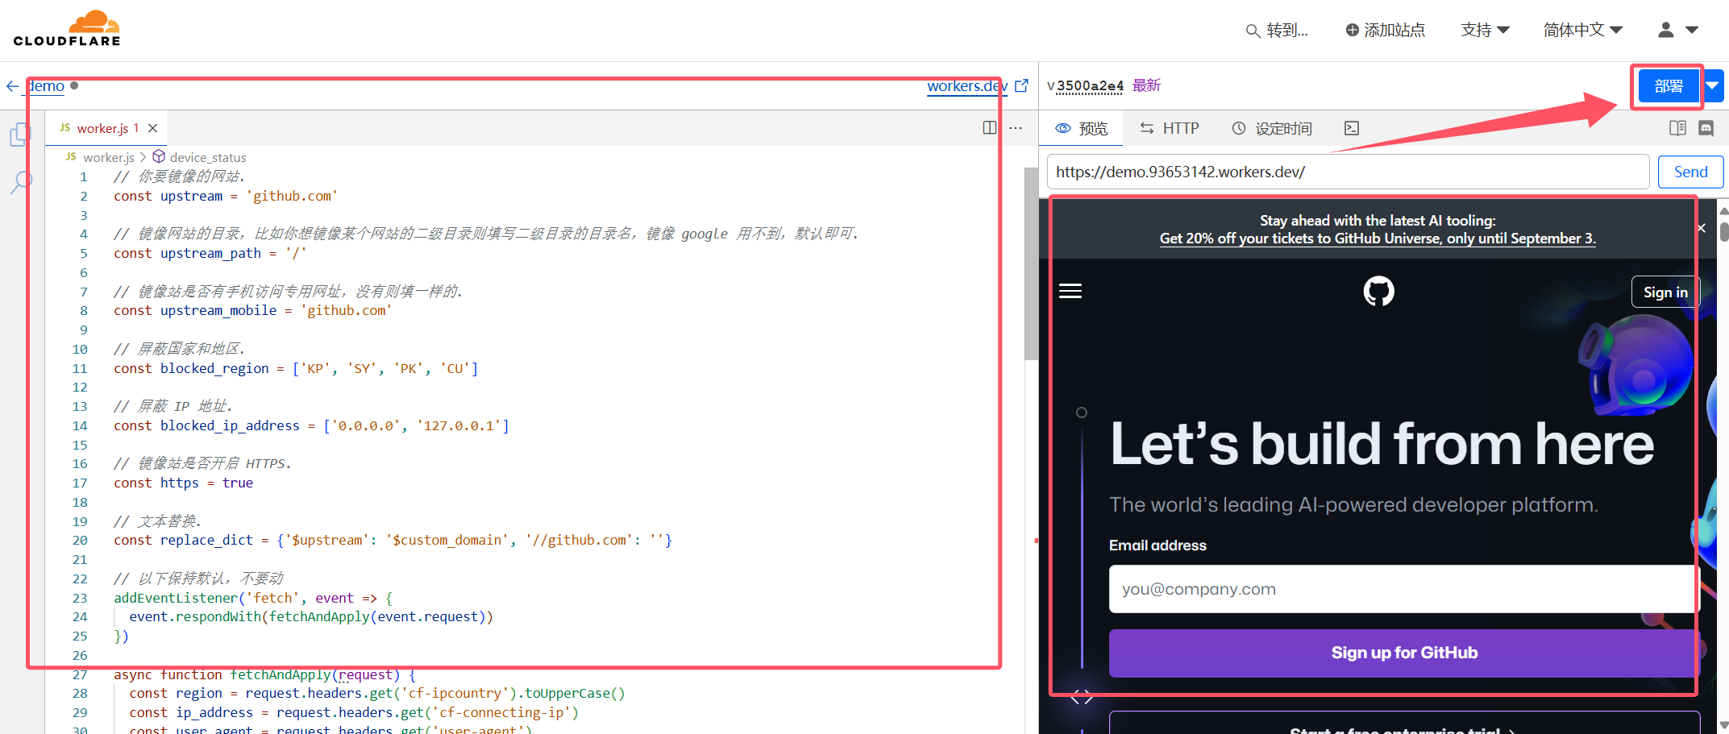Screen dimensions: 1729x734
Task: Click line 17 const https = true
Action: coord(183,483)
